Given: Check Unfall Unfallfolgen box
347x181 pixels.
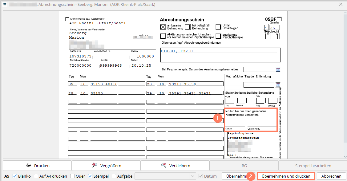Looking at the screenshot, I should [218, 27].
